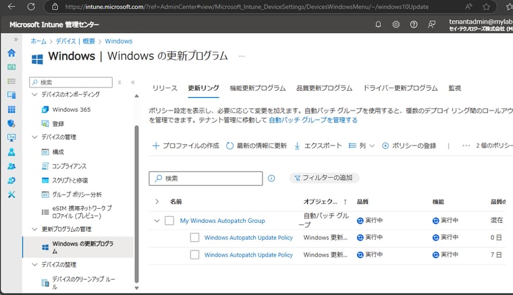Click the sidebar scrollbar down arrow

pos(137,288)
